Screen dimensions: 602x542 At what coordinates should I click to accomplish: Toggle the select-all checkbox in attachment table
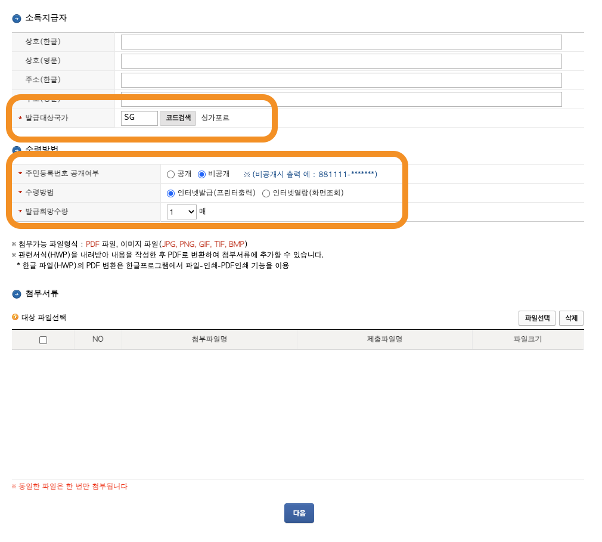pos(42,339)
